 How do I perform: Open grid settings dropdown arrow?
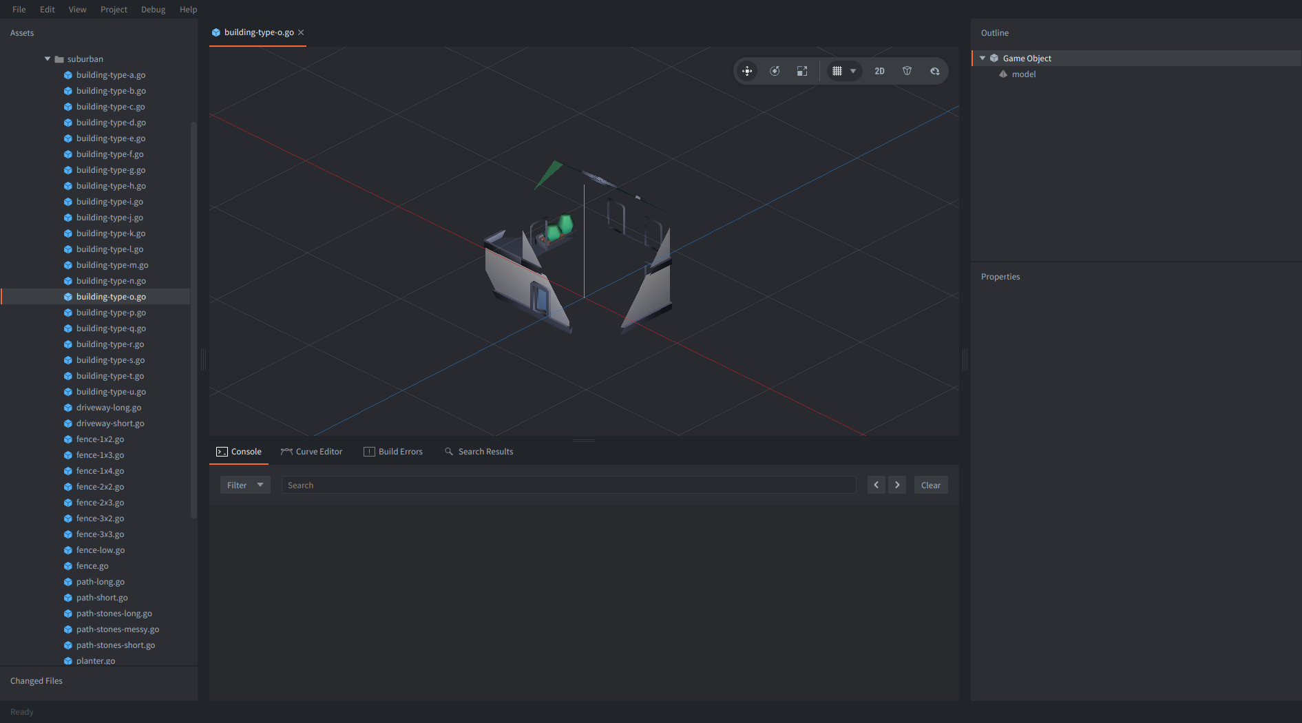tap(853, 71)
